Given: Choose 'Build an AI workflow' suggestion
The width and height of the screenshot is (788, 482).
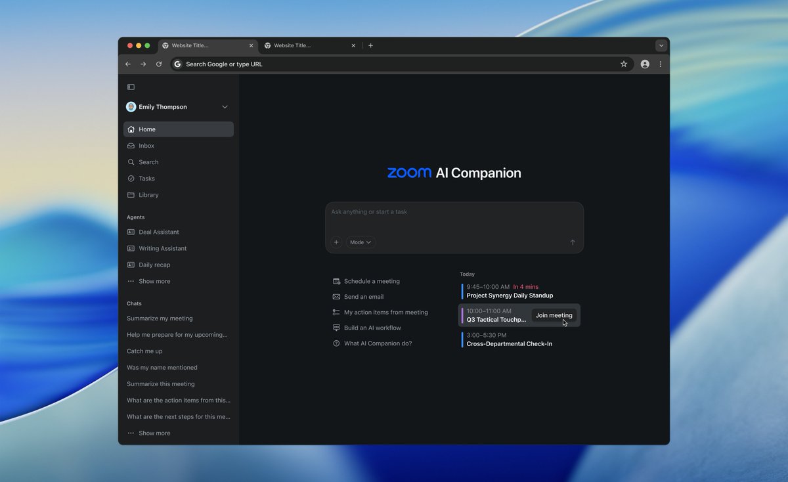Looking at the screenshot, I should point(366,328).
